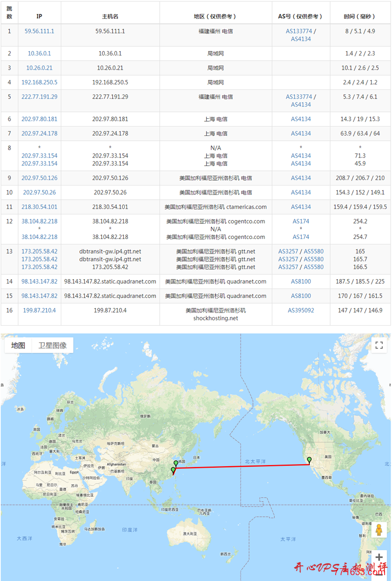This screenshot has width=392, height=581.
Task: Switch the map to 卫星图像 satellite view
Action: [x=52, y=345]
